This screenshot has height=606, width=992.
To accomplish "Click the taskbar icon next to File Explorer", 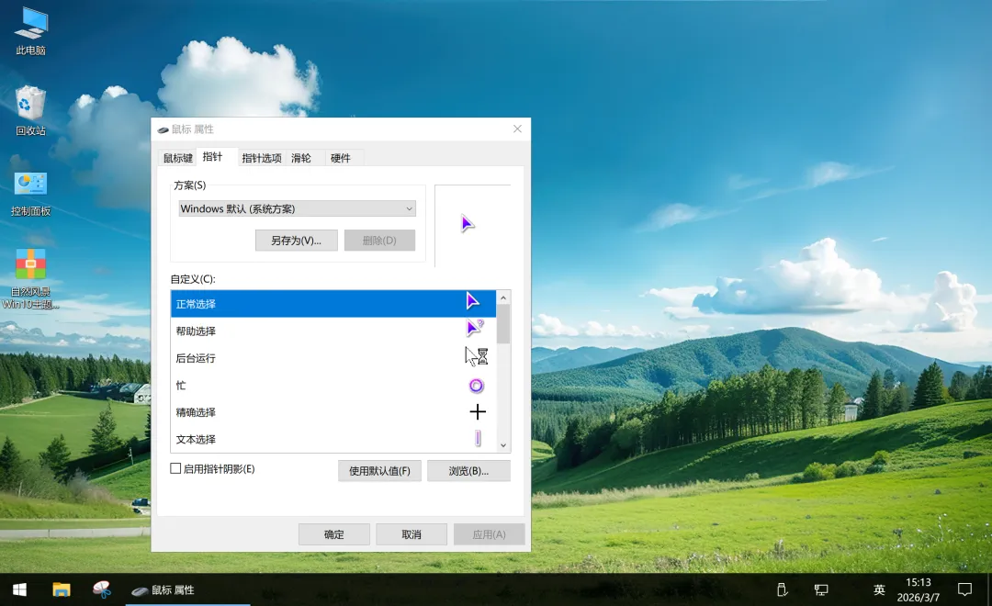I will coord(102,589).
